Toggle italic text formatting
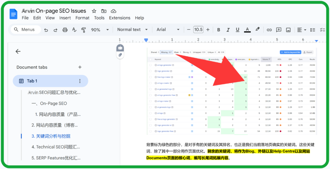This screenshot has height=169, width=330. tap(228, 30)
